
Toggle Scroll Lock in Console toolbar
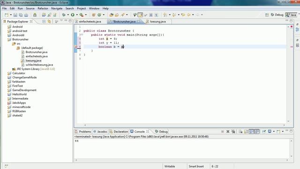coord(246,131)
